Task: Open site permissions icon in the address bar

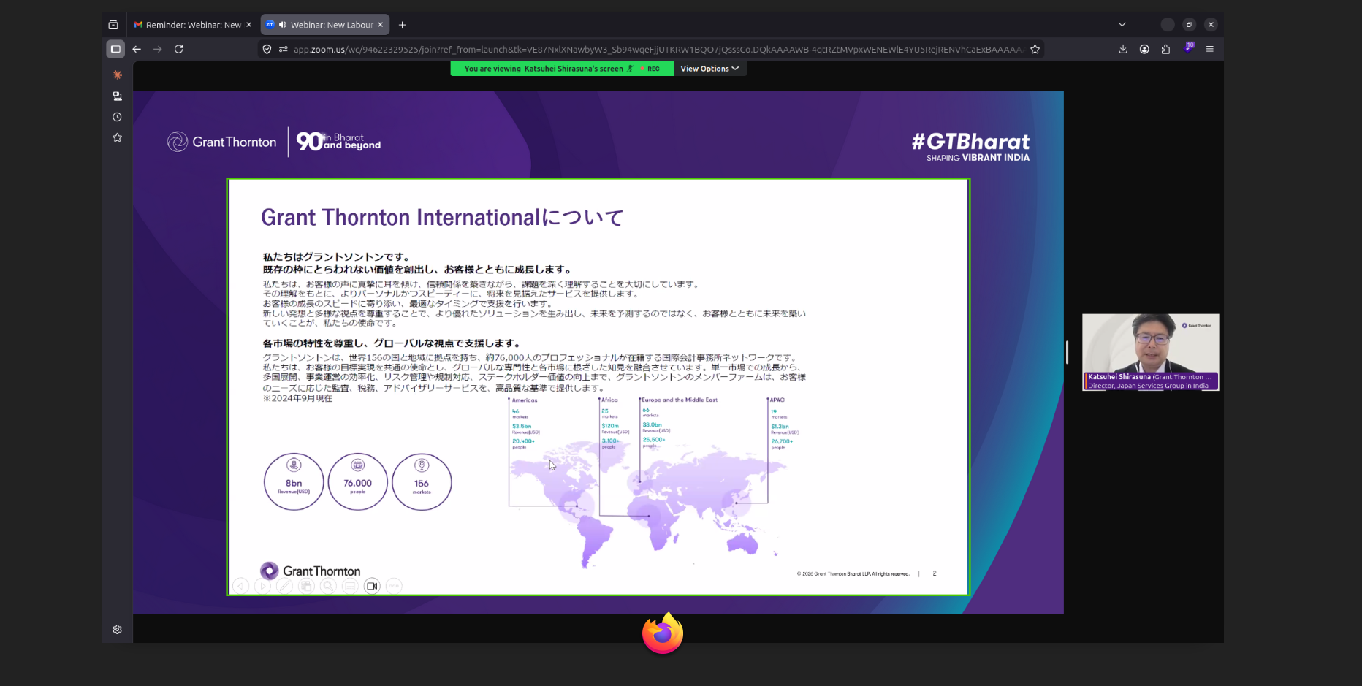Action: [283, 49]
